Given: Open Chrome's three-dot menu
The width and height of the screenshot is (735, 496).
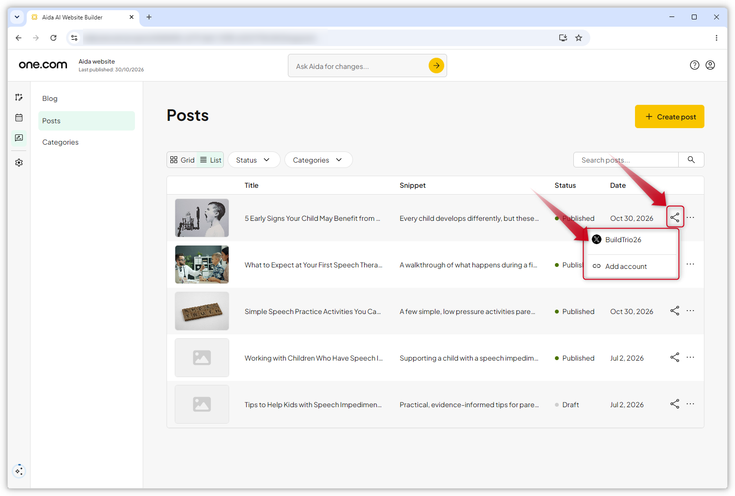Looking at the screenshot, I should point(716,38).
